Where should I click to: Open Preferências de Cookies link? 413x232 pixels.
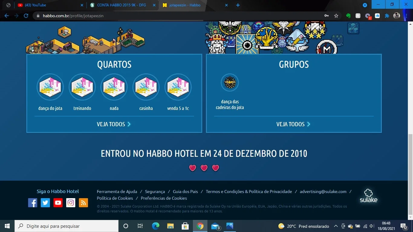click(164, 198)
